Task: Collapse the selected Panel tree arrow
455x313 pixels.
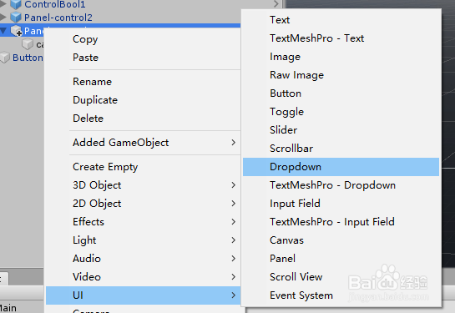Action: point(3,31)
